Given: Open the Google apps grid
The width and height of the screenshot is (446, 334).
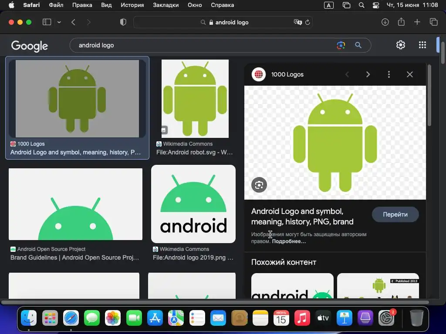Looking at the screenshot, I should click(422, 45).
